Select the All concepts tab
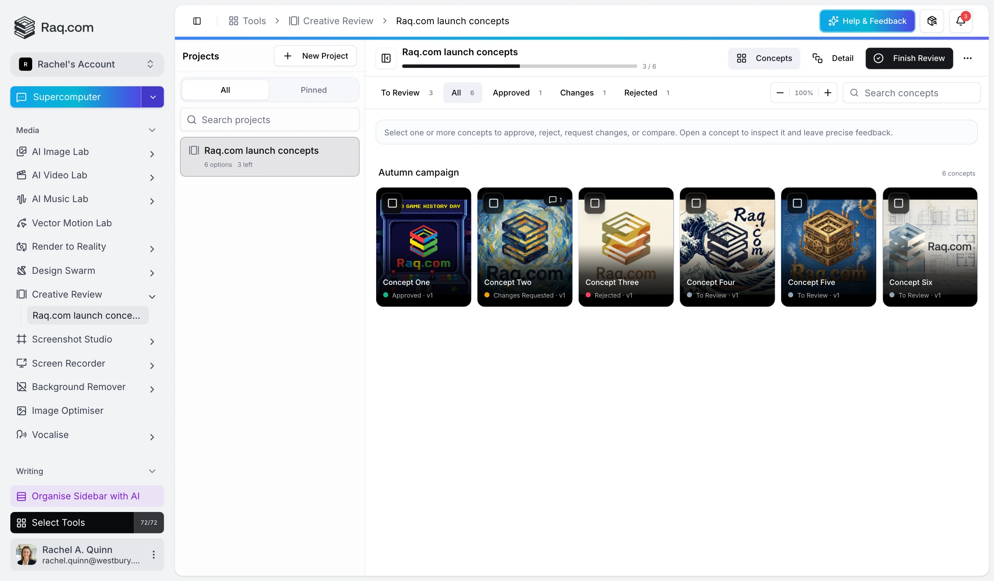 [x=463, y=93]
